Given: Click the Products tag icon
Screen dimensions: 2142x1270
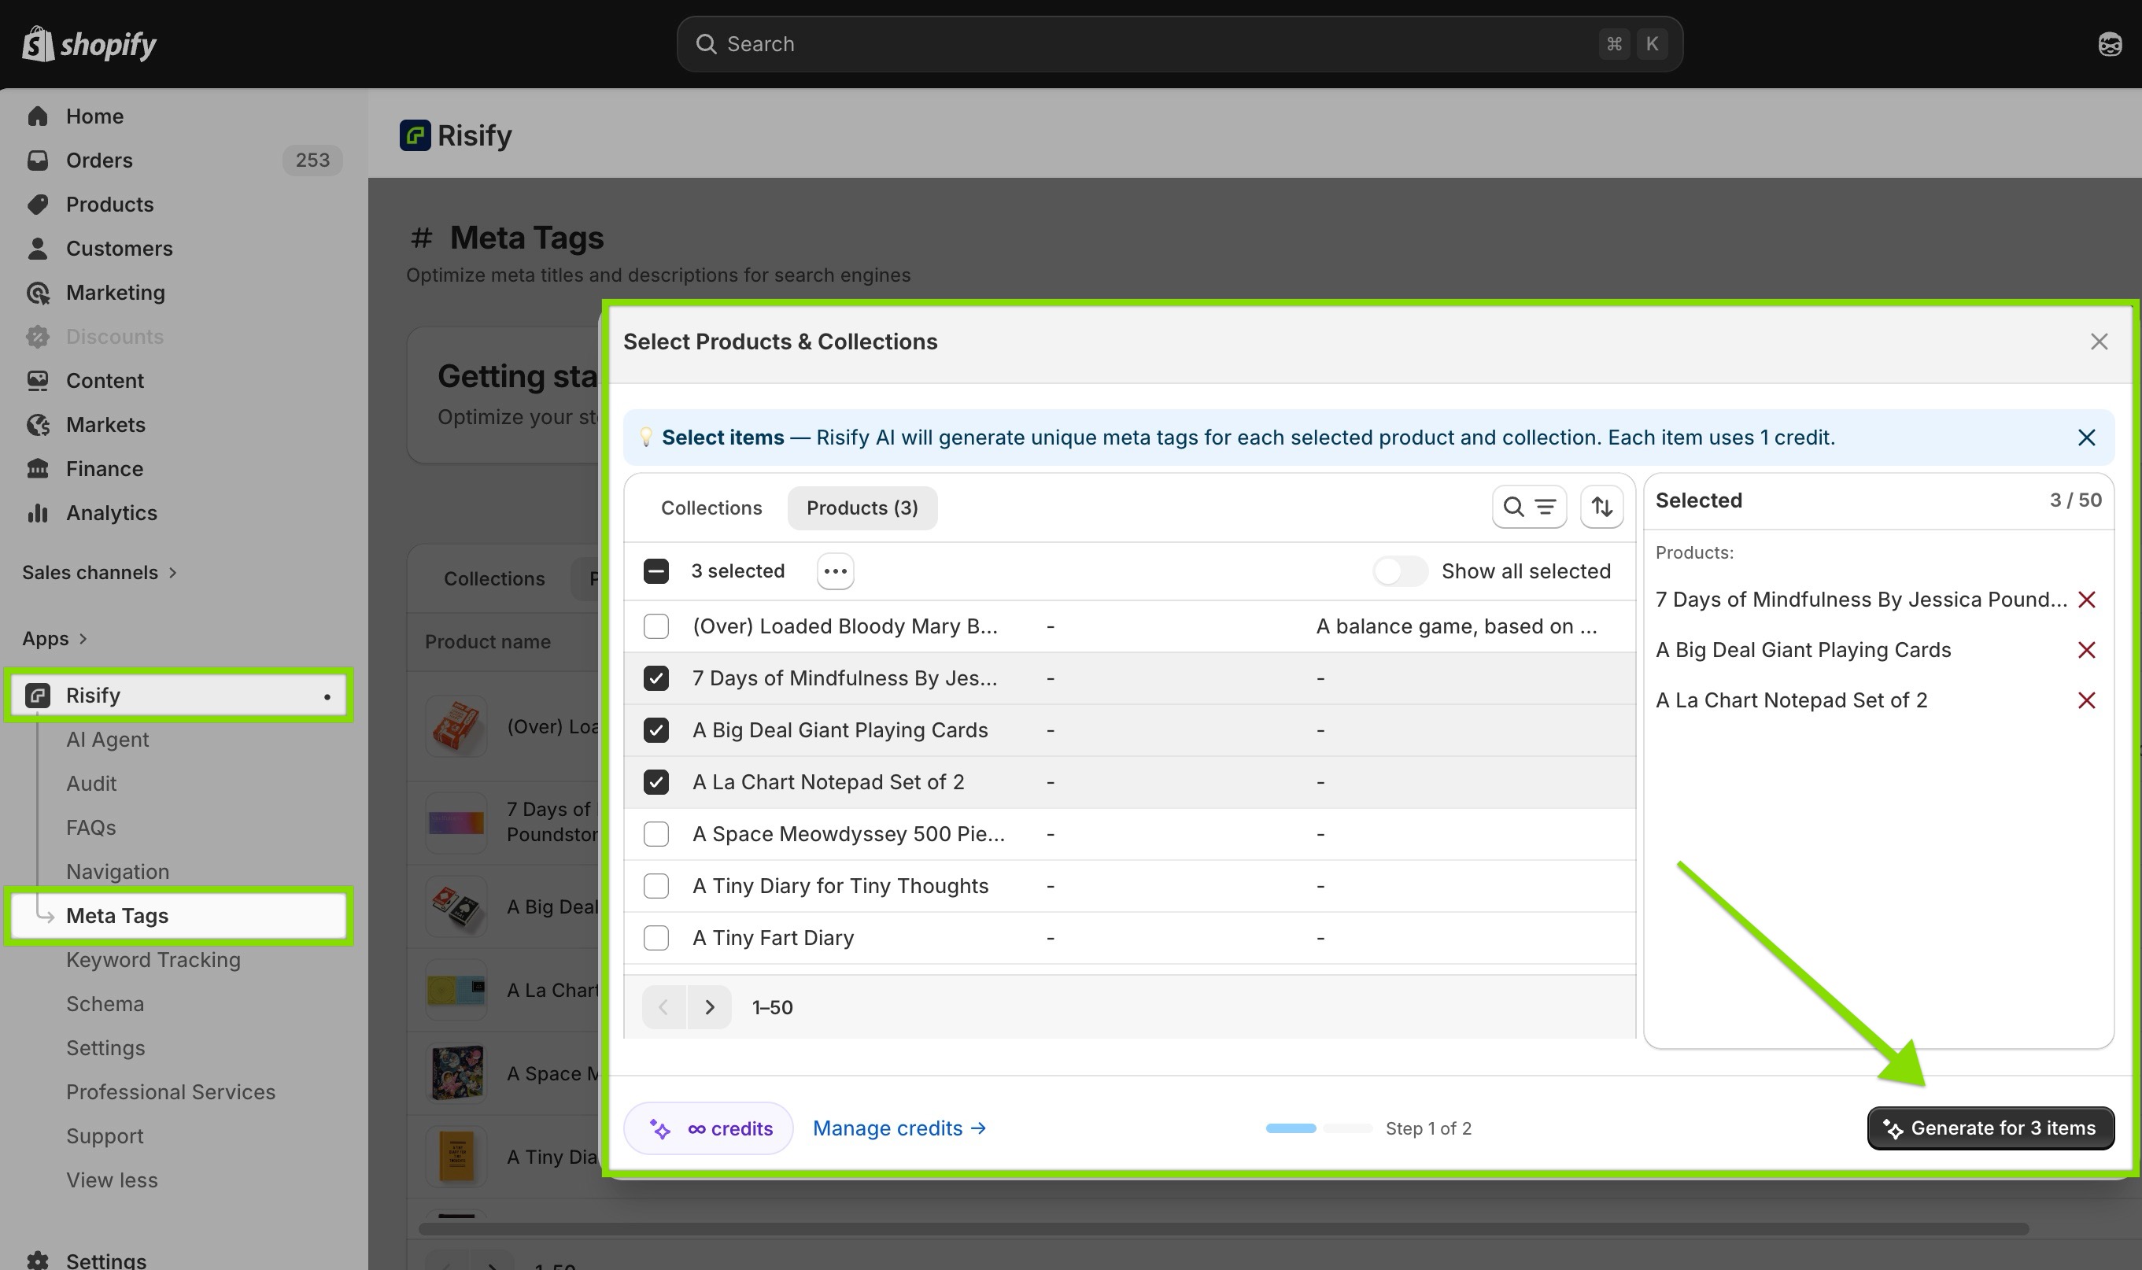Looking at the screenshot, I should click(38, 205).
